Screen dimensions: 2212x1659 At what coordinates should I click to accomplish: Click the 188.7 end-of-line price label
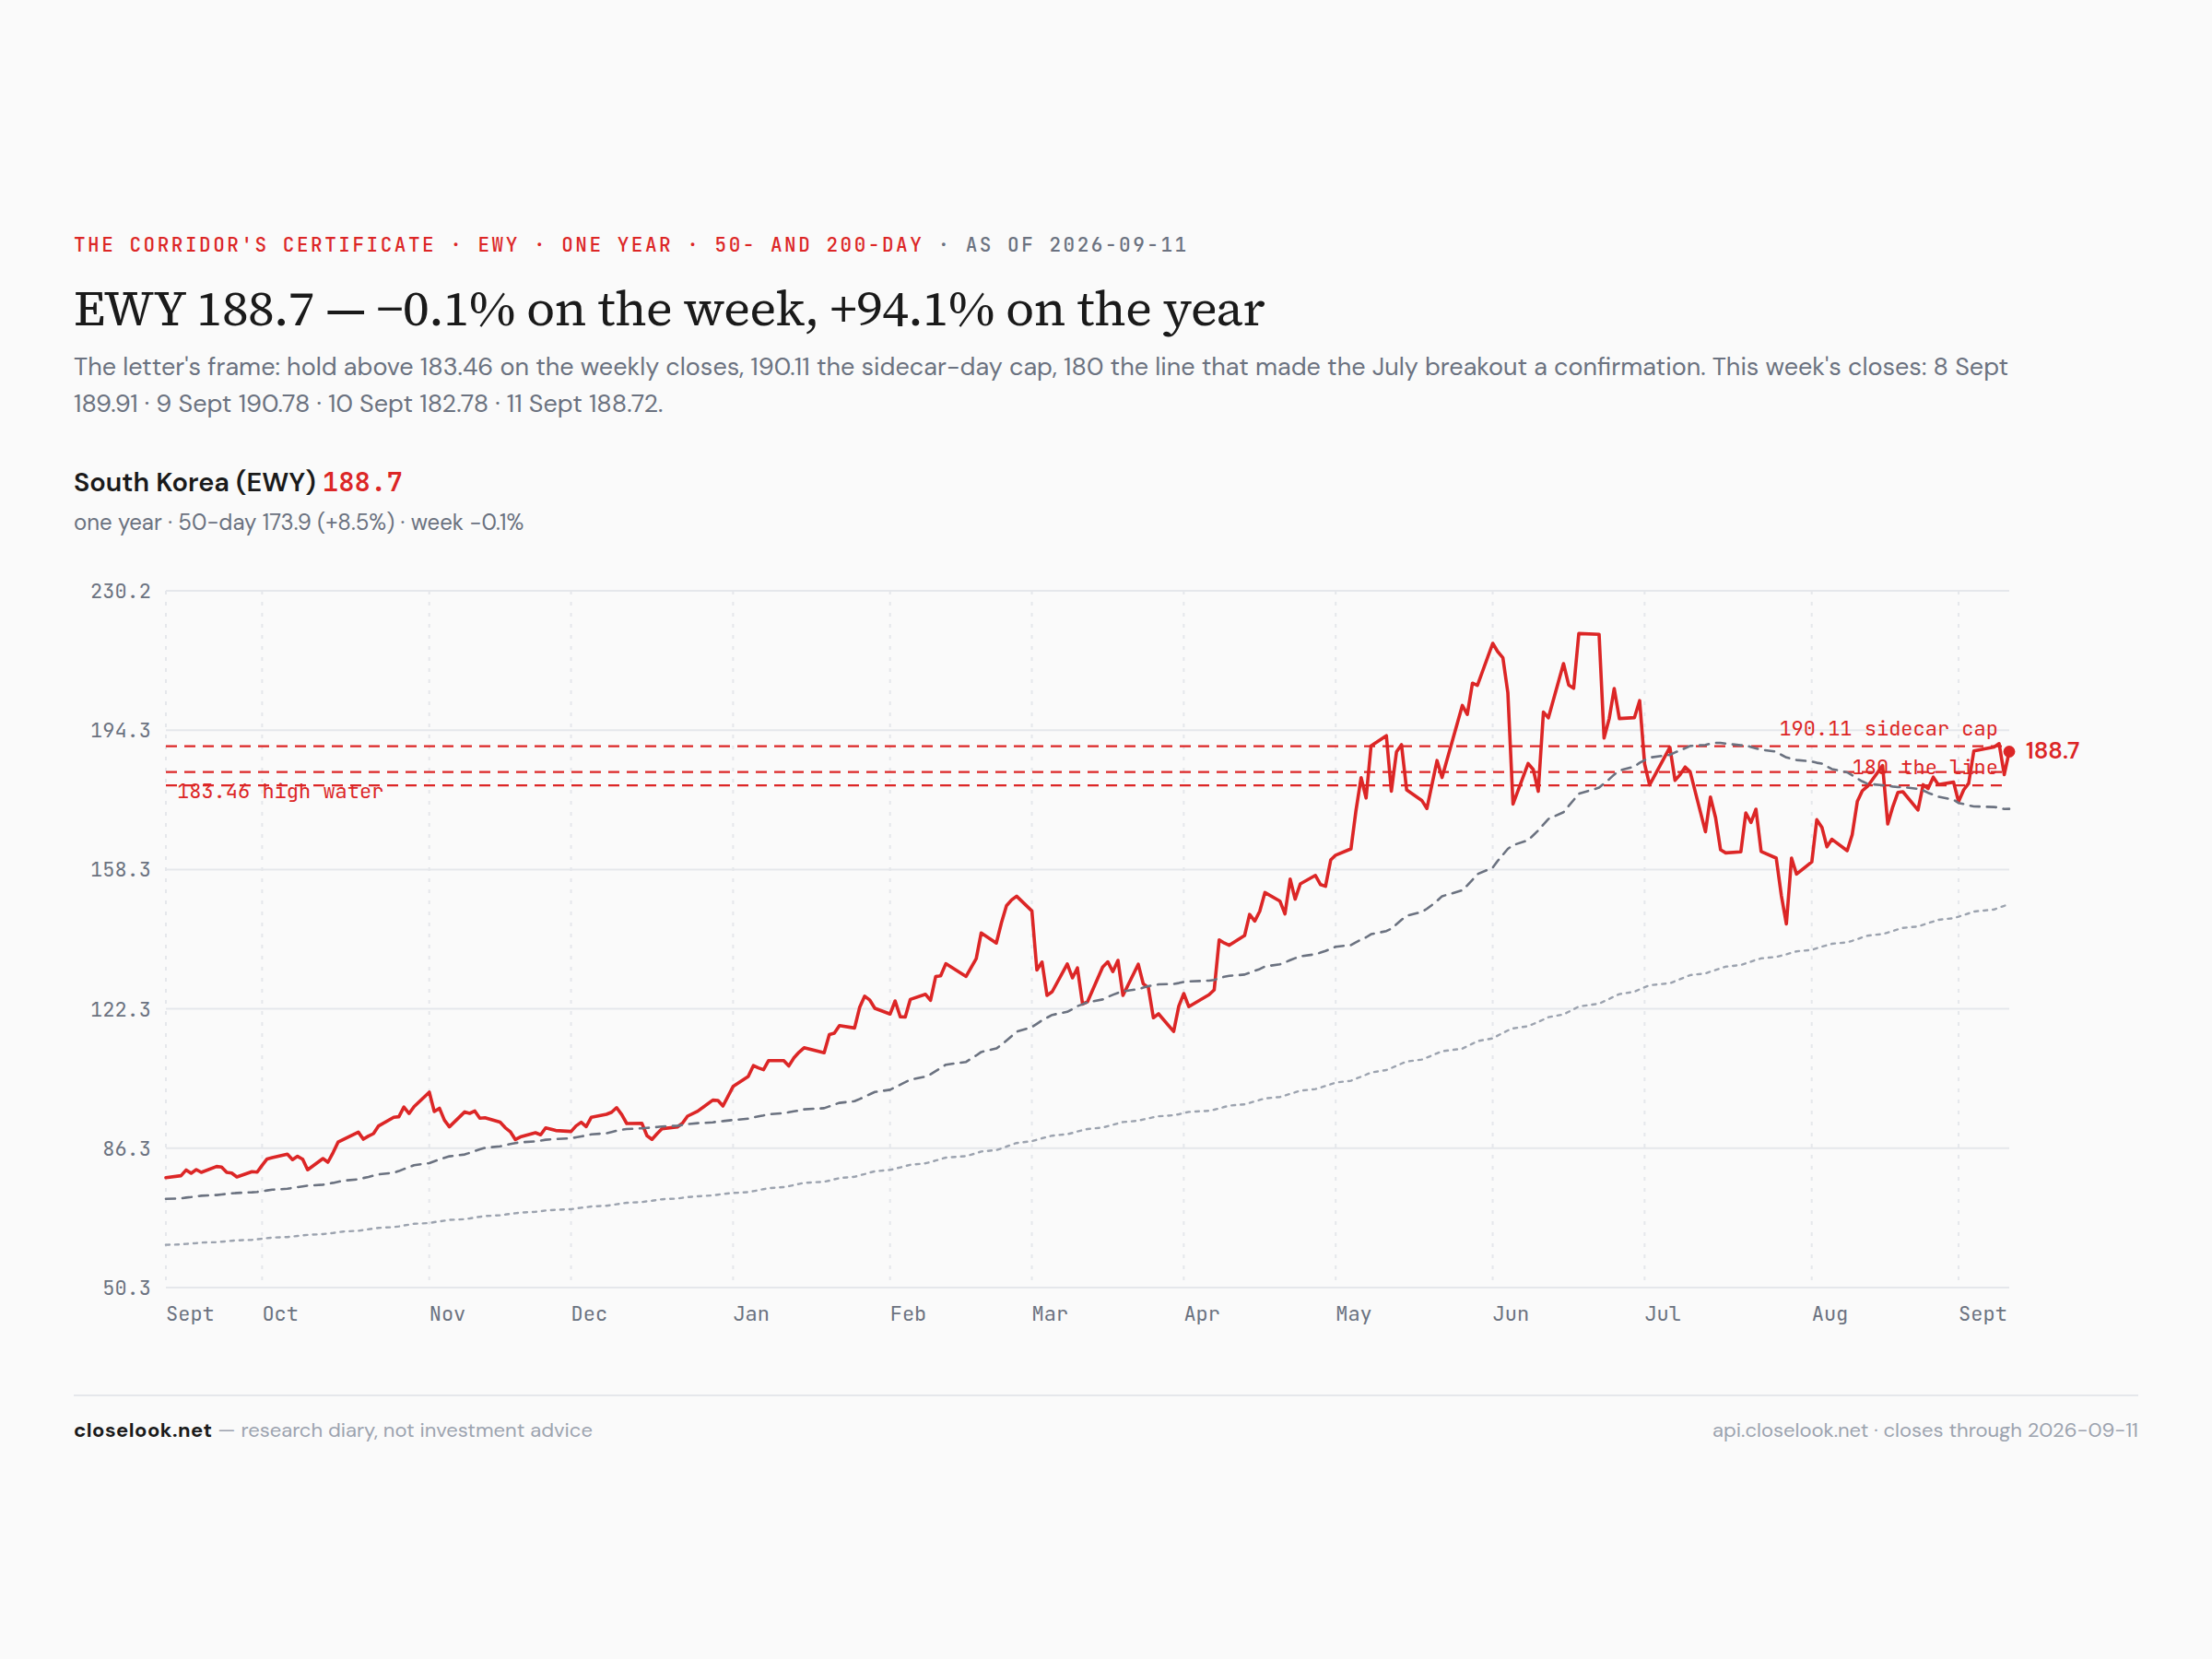click(x=2052, y=751)
